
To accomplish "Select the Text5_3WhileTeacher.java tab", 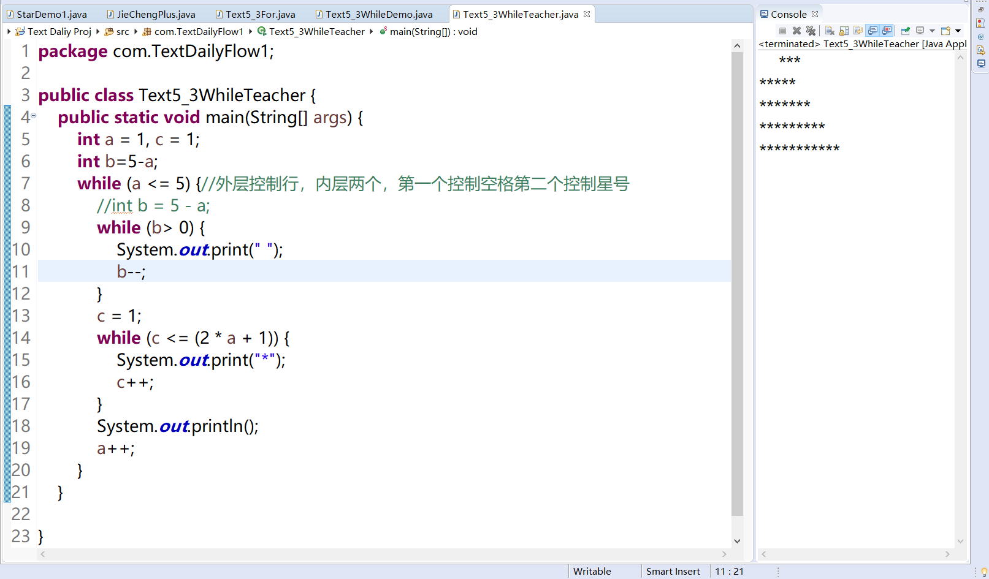I will point(520,14).
